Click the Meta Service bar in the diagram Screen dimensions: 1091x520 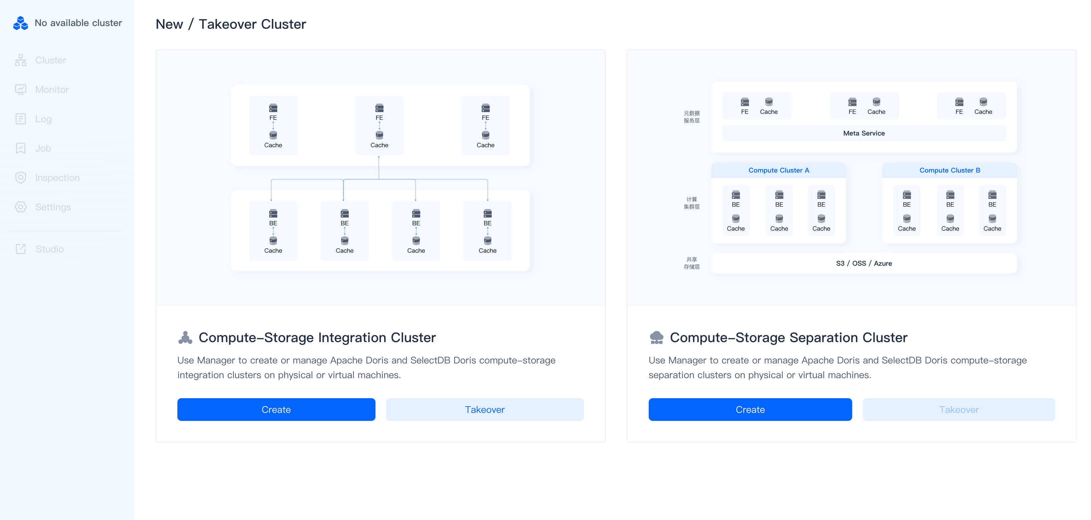click(x=864, y=133)
